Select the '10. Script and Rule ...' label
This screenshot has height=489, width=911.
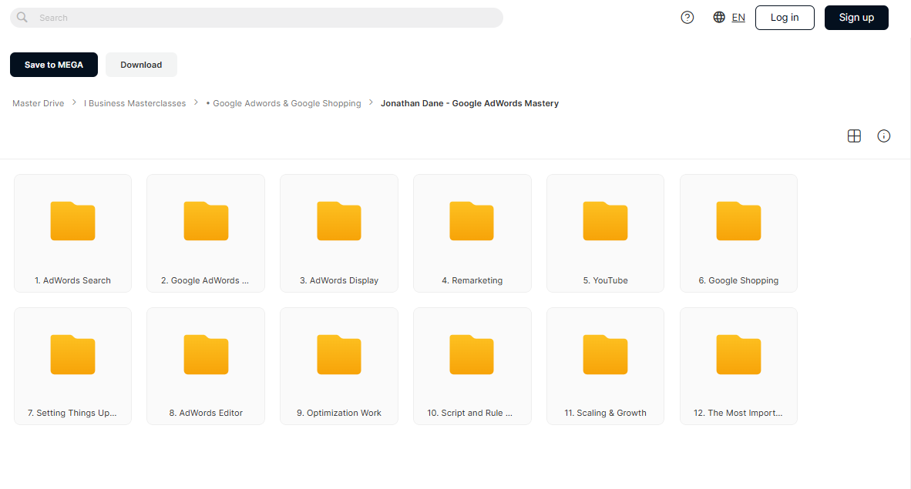(470, 413)
